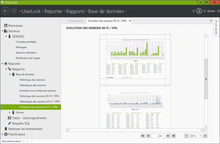Click the Rapports documents icon
Viewport: 220px width, 144px height.
(x=9, y=69)
